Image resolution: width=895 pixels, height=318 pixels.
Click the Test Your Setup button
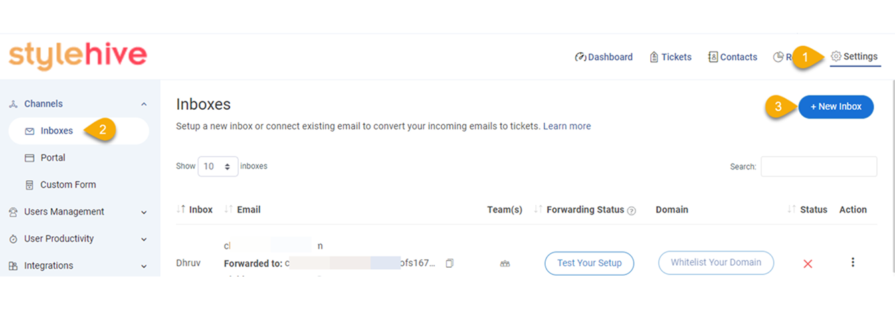(589, 263)
